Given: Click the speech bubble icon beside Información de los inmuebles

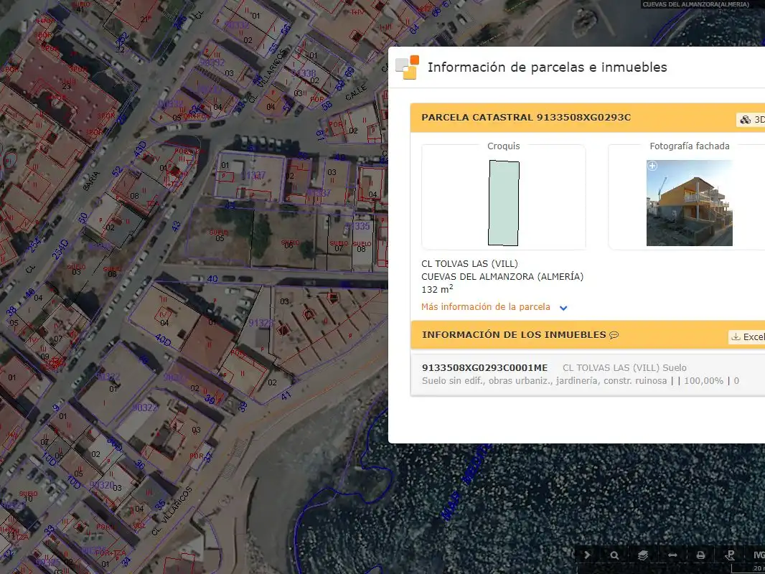Looking at the screenshot, I should pos(614,335).
